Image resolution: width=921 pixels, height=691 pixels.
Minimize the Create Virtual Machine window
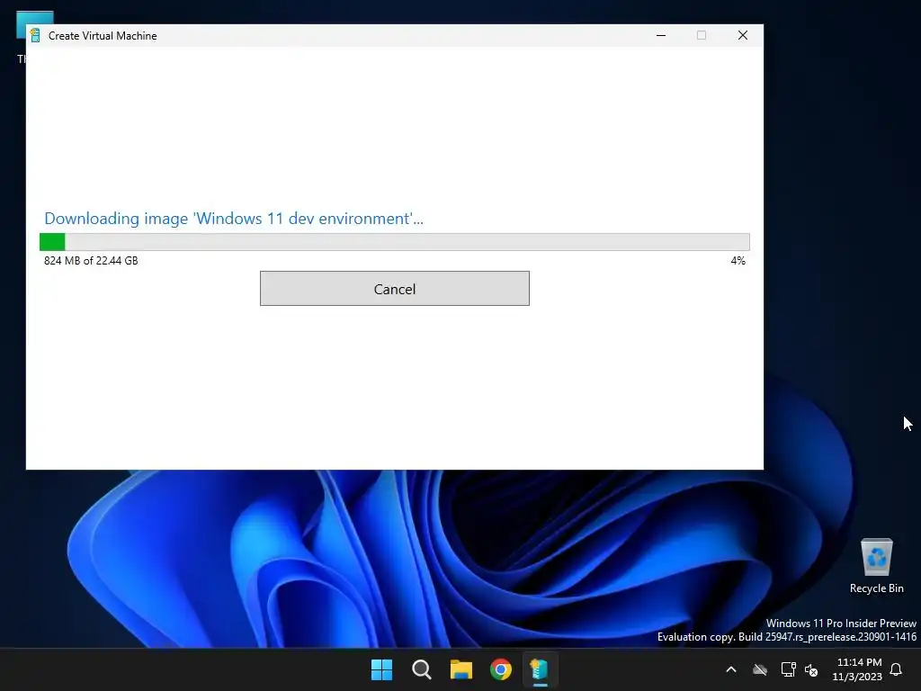pos(661,35)
